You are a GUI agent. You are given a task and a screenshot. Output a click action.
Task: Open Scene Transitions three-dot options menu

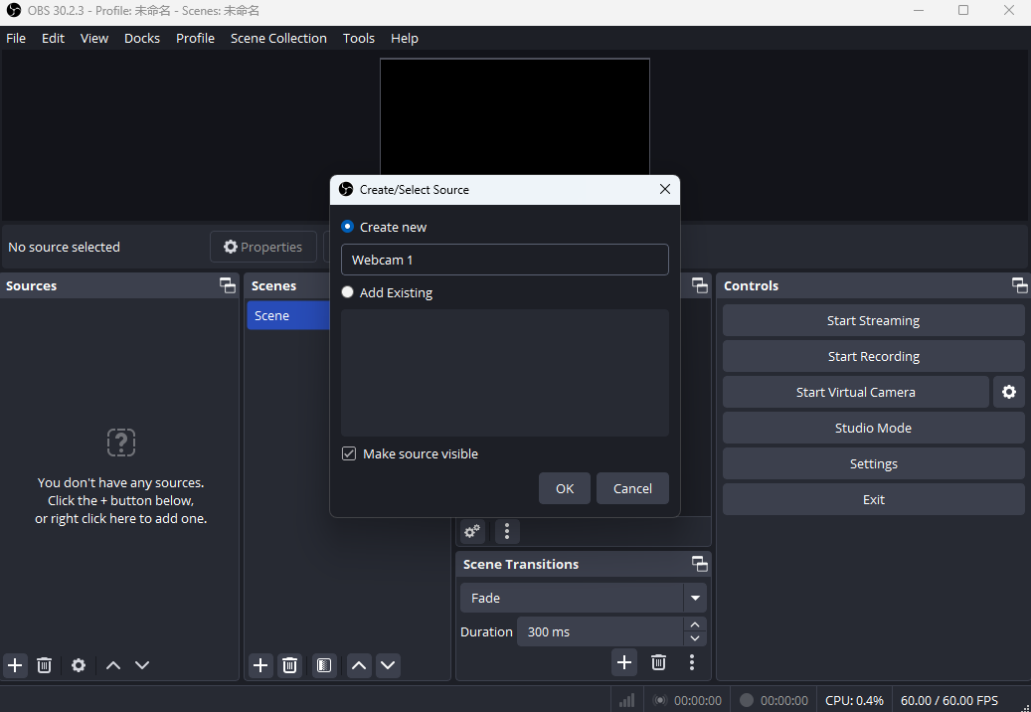point(692,662)
